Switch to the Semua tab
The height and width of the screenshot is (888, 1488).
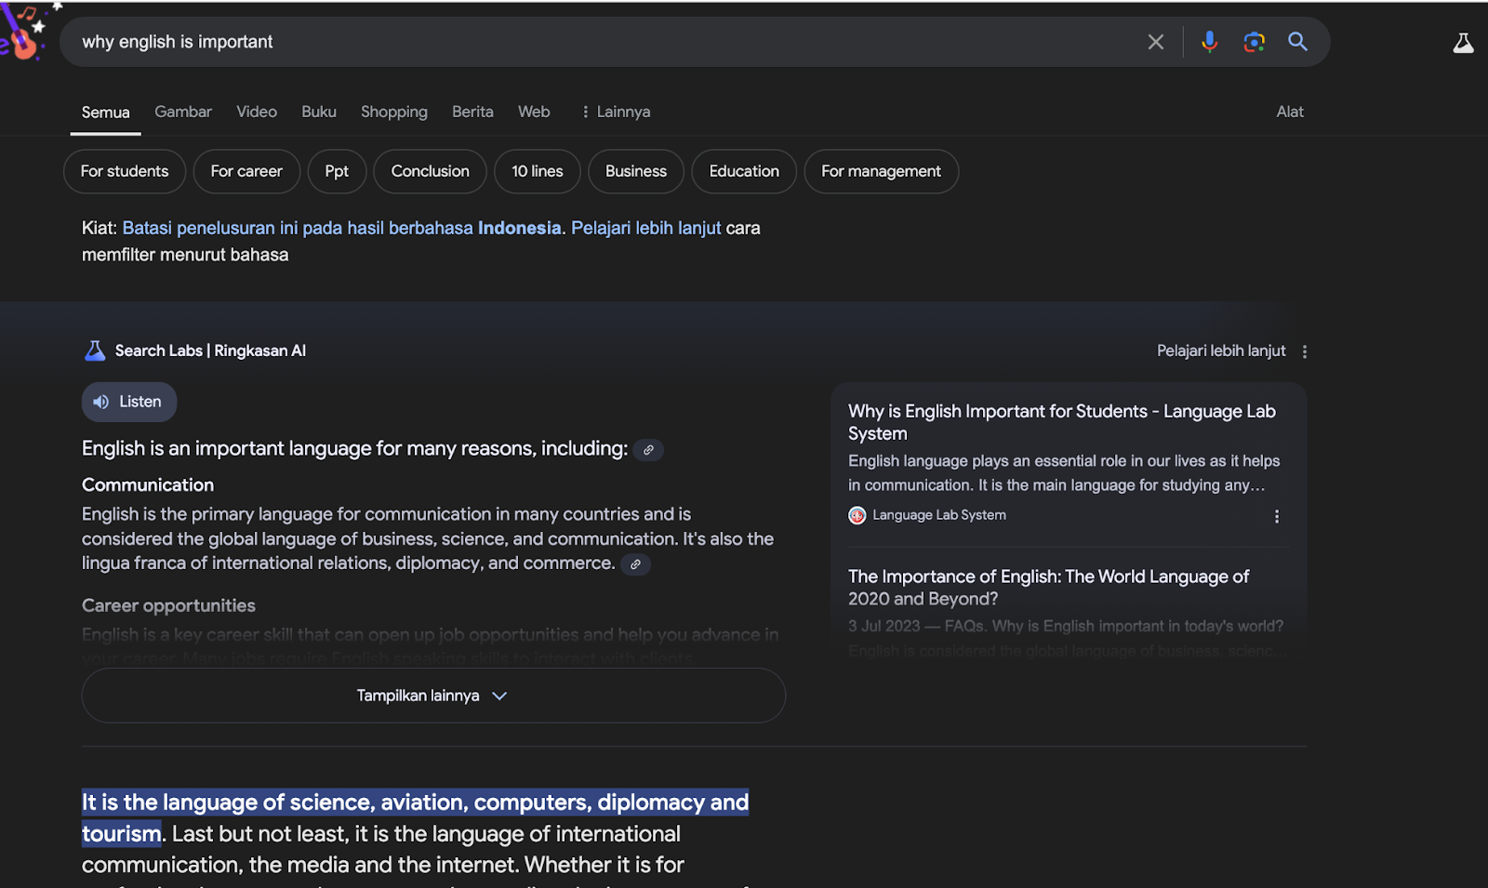(106, 113)
